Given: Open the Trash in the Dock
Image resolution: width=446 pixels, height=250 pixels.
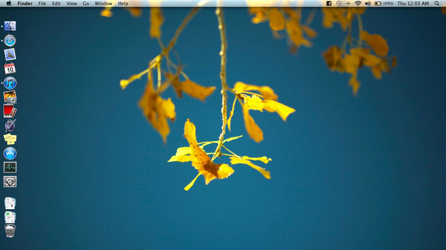Looking at the screenshot, I should pyautogui.click(x=10, y=231).
